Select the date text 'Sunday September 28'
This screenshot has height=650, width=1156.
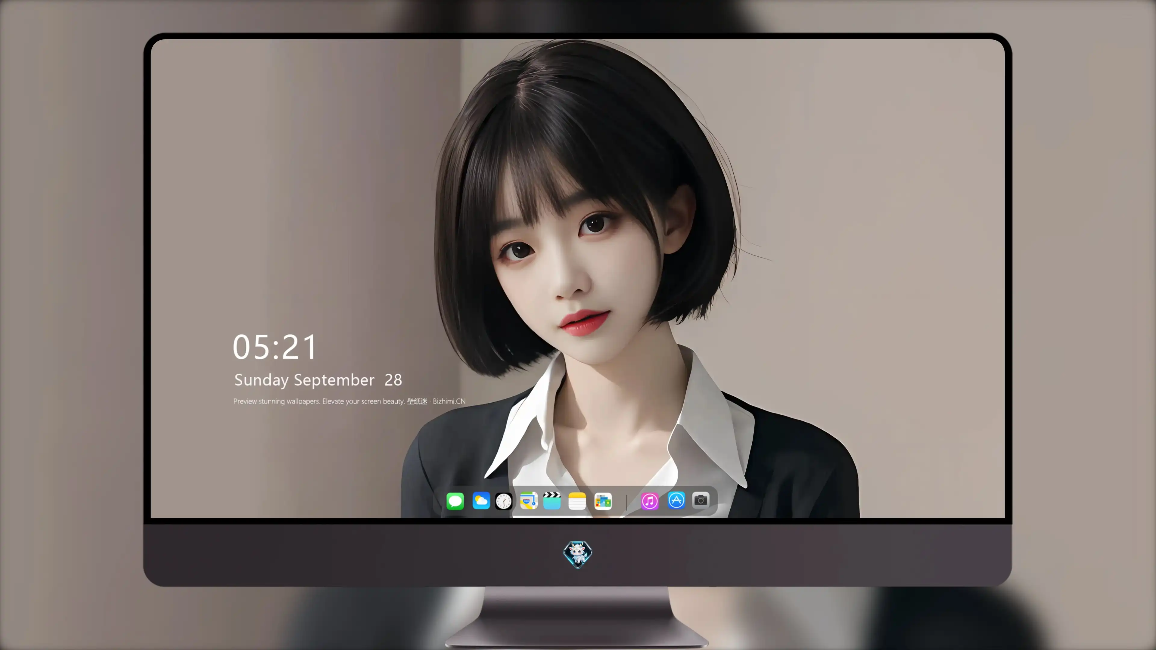pyautogui.click(x=318, y=380)
